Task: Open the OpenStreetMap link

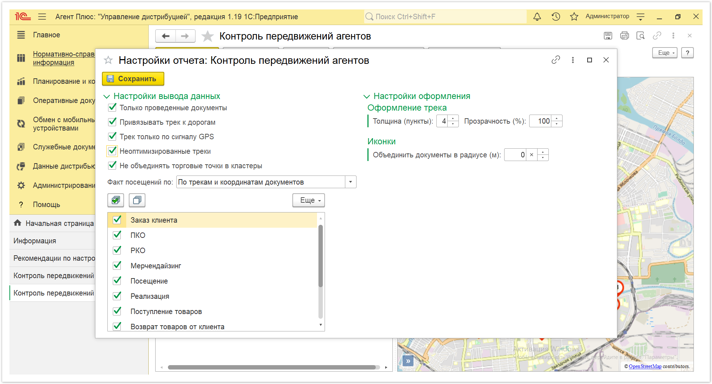Action: coord(645,366)
